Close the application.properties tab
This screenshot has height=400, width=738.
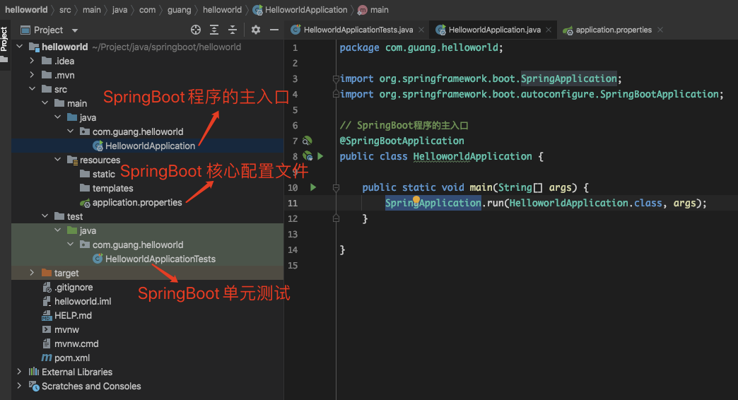[660, 30]
